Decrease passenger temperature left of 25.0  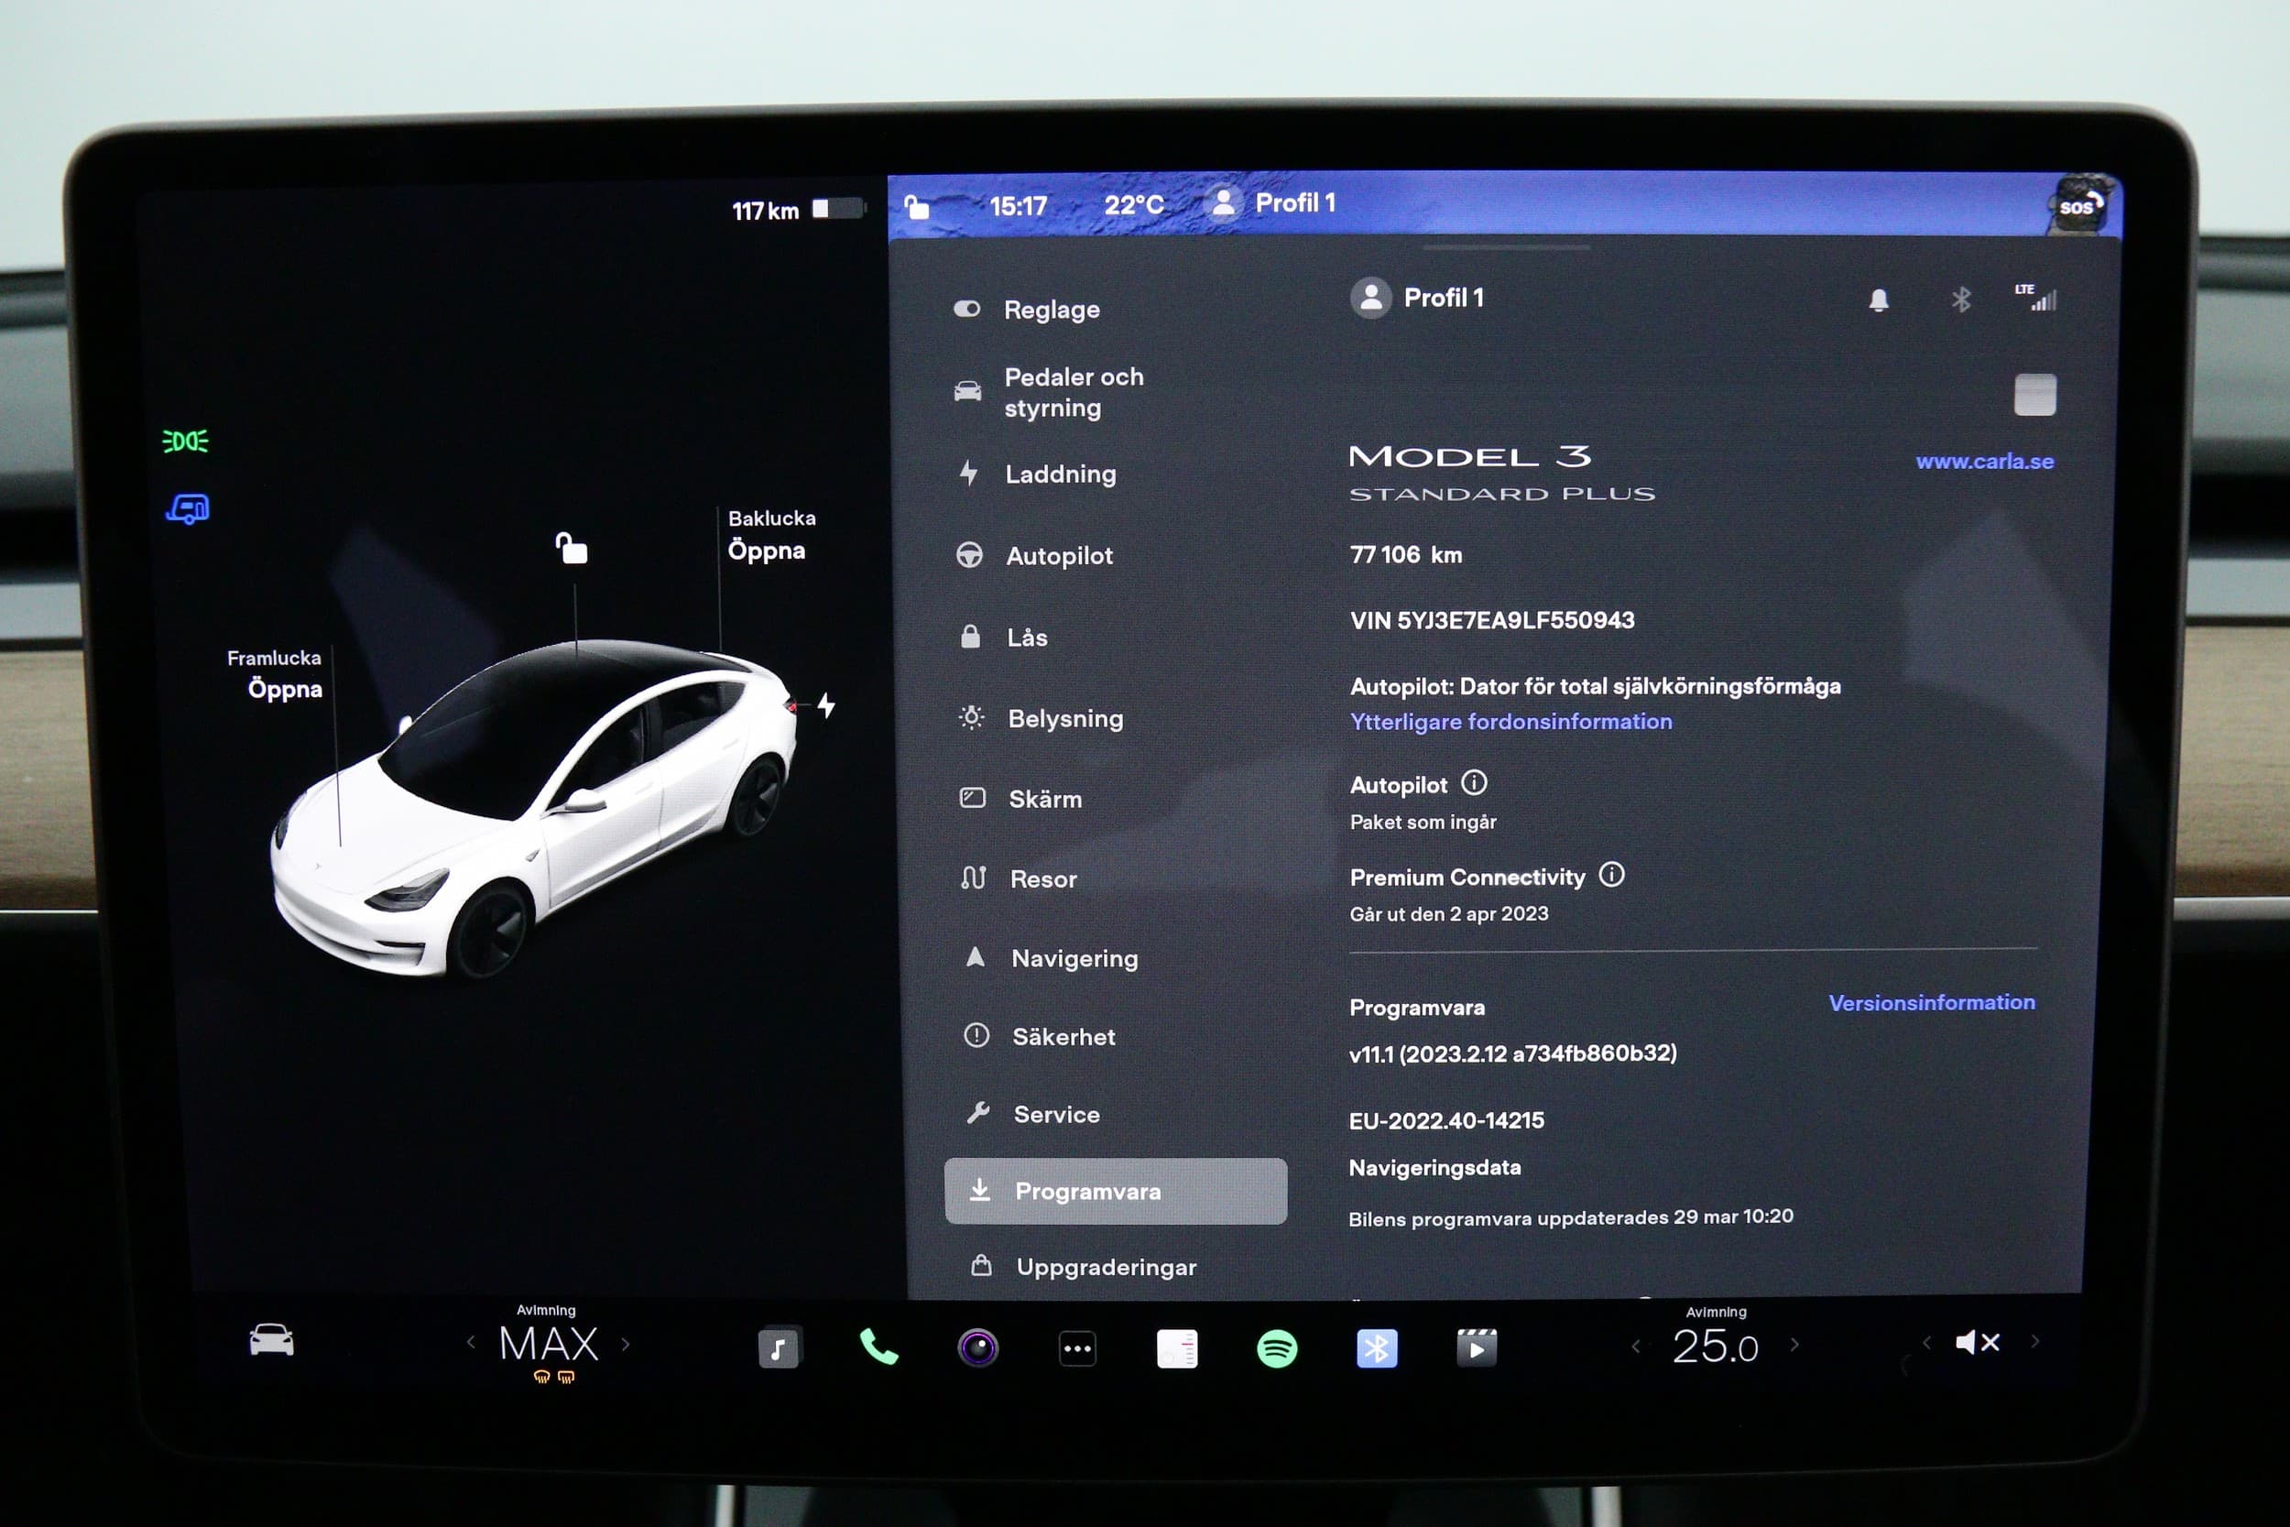point(1636,1346)
